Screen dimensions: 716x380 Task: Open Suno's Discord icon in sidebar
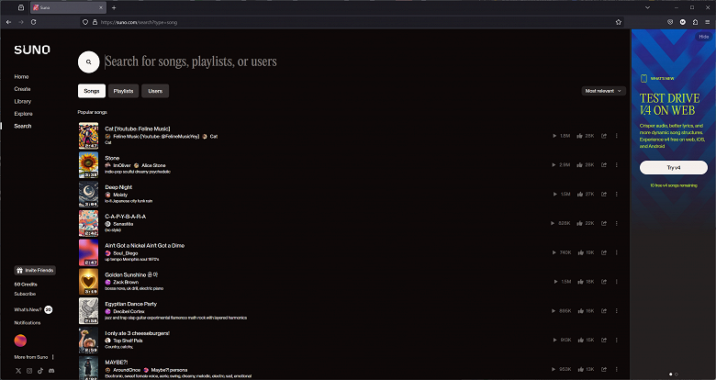[52, 371]
